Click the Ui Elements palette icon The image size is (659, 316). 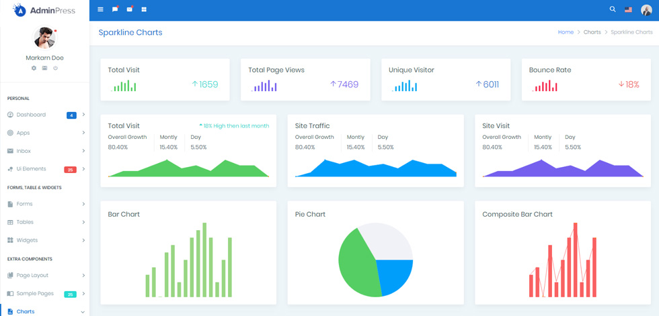tap(11, 169)
